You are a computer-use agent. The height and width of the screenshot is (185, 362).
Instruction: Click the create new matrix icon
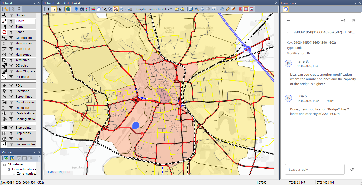[x=6, y=158]
